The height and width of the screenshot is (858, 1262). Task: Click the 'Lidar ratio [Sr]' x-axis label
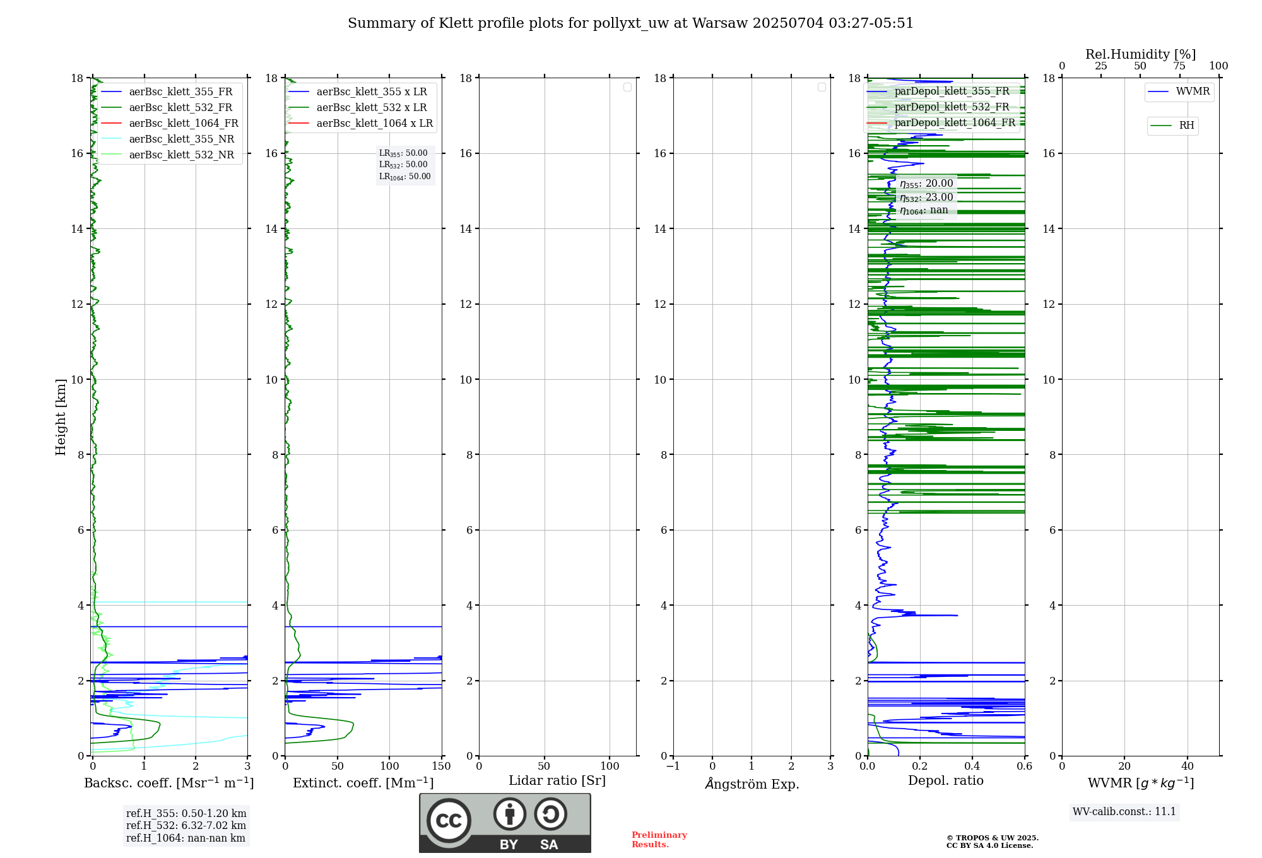point(557,781)
